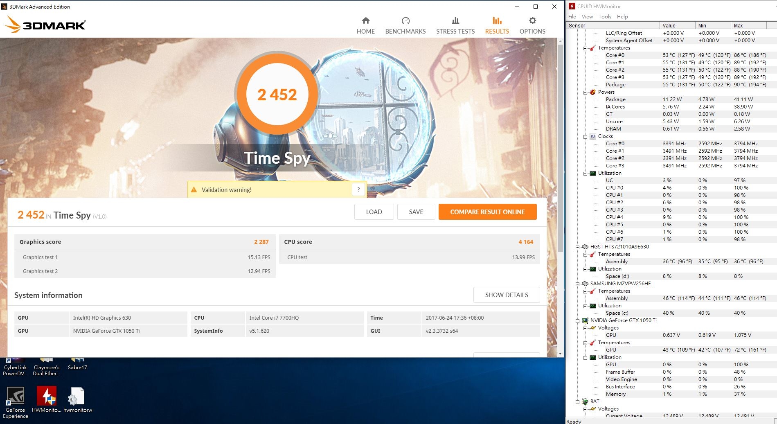Screen dimensions: 777x424
Task: Switch to the BENCHMARKS tab
Action: 405,25
